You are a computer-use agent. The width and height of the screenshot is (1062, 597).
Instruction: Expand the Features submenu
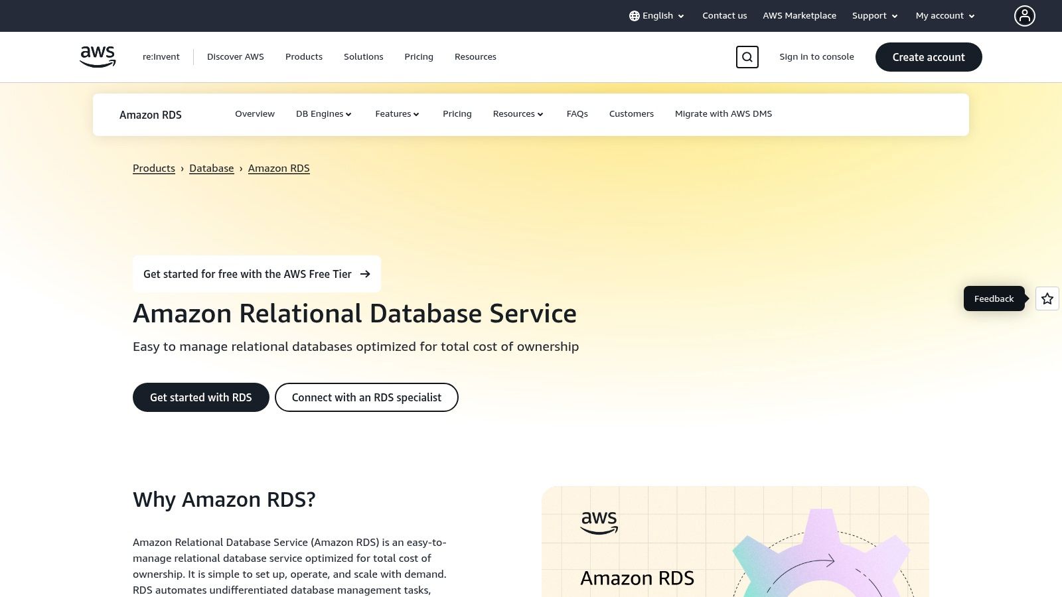coord(397,114)
